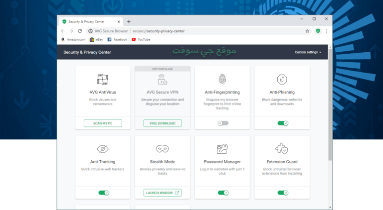This screenshot has width=383, height=210.
Task: Open the YouTube bookmark
Action: [x=141, y=39]
